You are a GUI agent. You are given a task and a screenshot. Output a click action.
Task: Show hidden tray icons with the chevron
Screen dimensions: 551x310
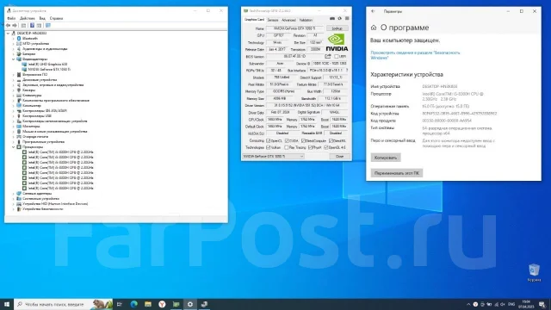[468, 304]
